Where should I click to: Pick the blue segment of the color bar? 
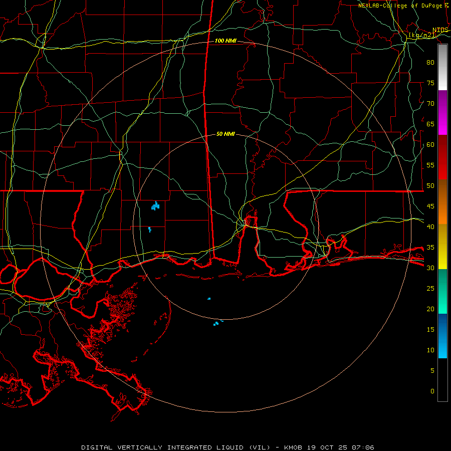pos(442,336)
